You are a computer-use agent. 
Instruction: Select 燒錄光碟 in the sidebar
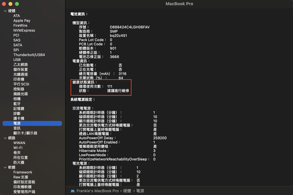point(21,94)
